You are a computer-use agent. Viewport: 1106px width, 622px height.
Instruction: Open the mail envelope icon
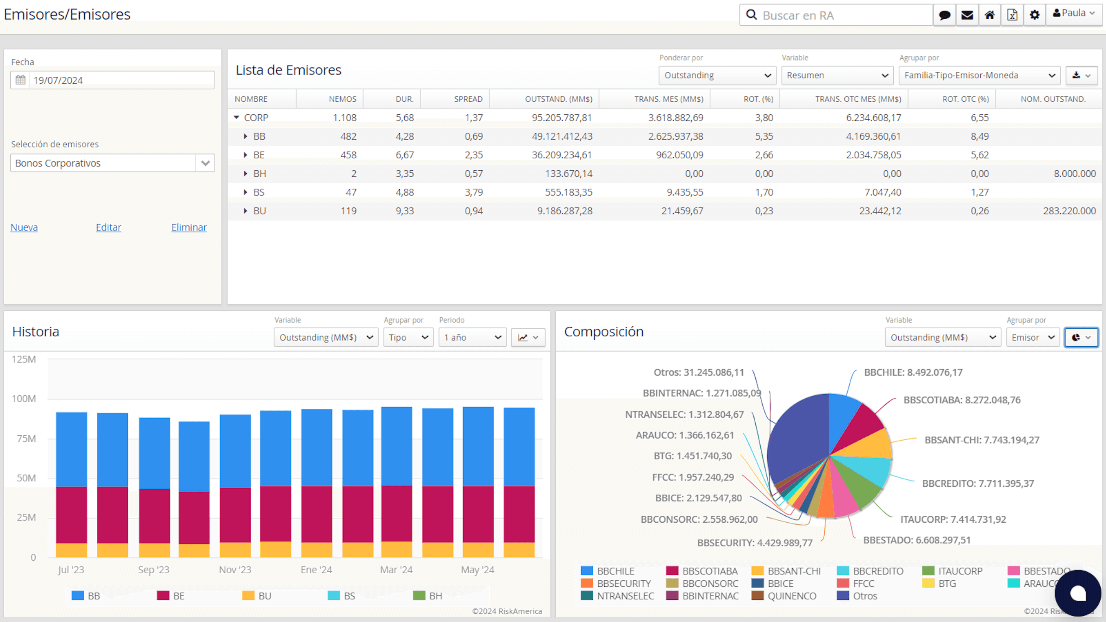tap(967, 15)
